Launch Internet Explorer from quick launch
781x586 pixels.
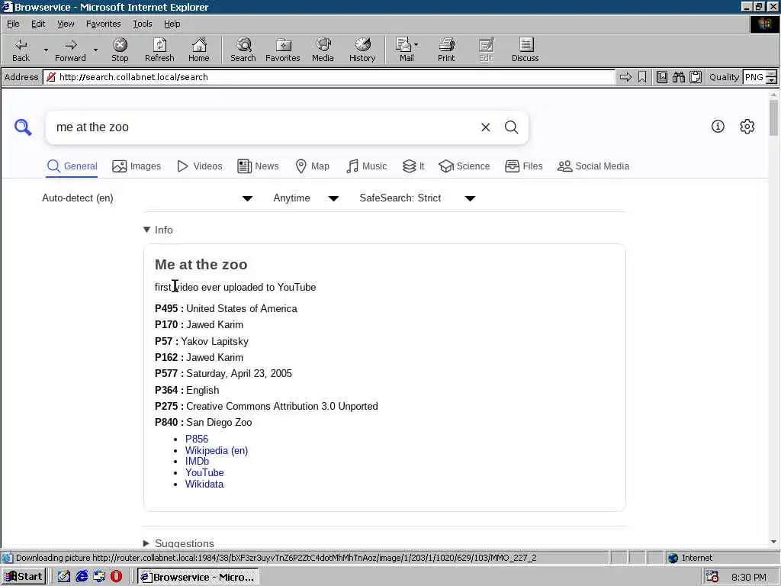pyautogui.click(x=82, y=577)
